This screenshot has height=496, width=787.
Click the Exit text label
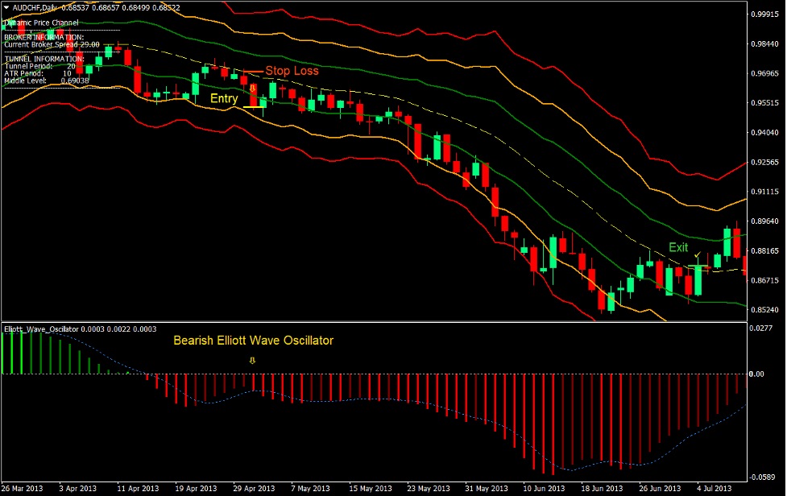677,247
